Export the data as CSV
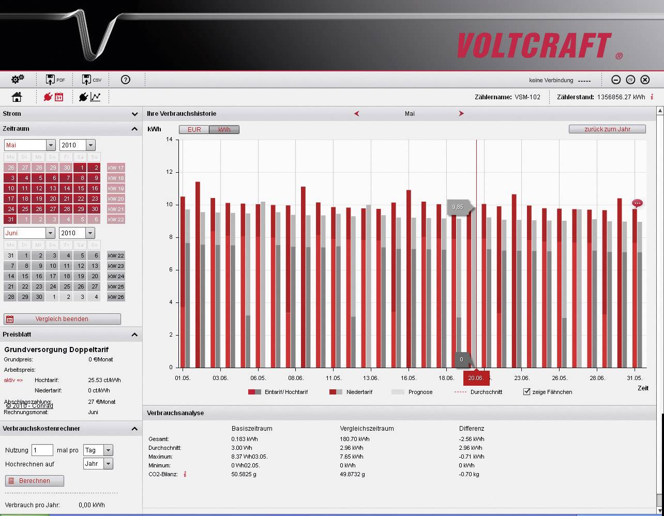The image size is (664, 516). 92,80
